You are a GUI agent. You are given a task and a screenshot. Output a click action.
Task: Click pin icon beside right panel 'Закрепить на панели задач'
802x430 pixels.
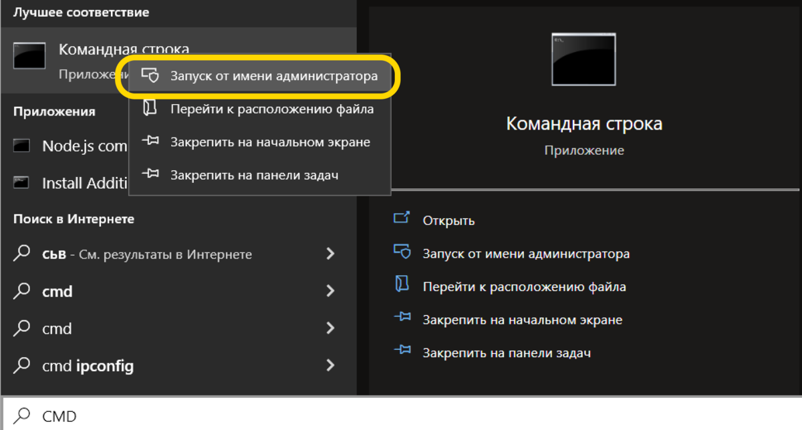402,350
